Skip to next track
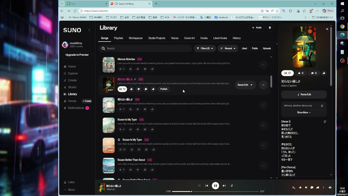The width and height of the screenshot is (348, 196). pyautogui.click(x=224, y=186)
